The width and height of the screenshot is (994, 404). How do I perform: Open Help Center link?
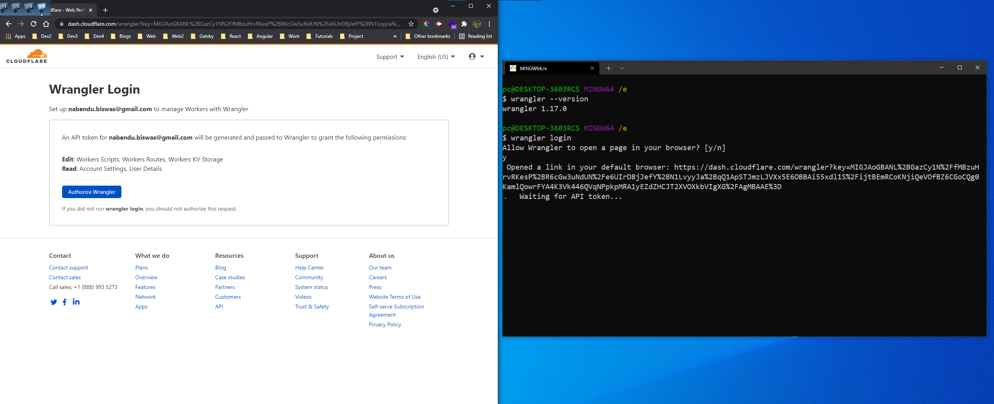click(x=310, y=268)
